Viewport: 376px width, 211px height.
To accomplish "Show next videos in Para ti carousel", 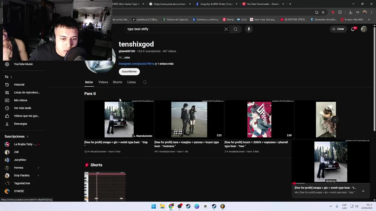I will click(x=335, y=120).
